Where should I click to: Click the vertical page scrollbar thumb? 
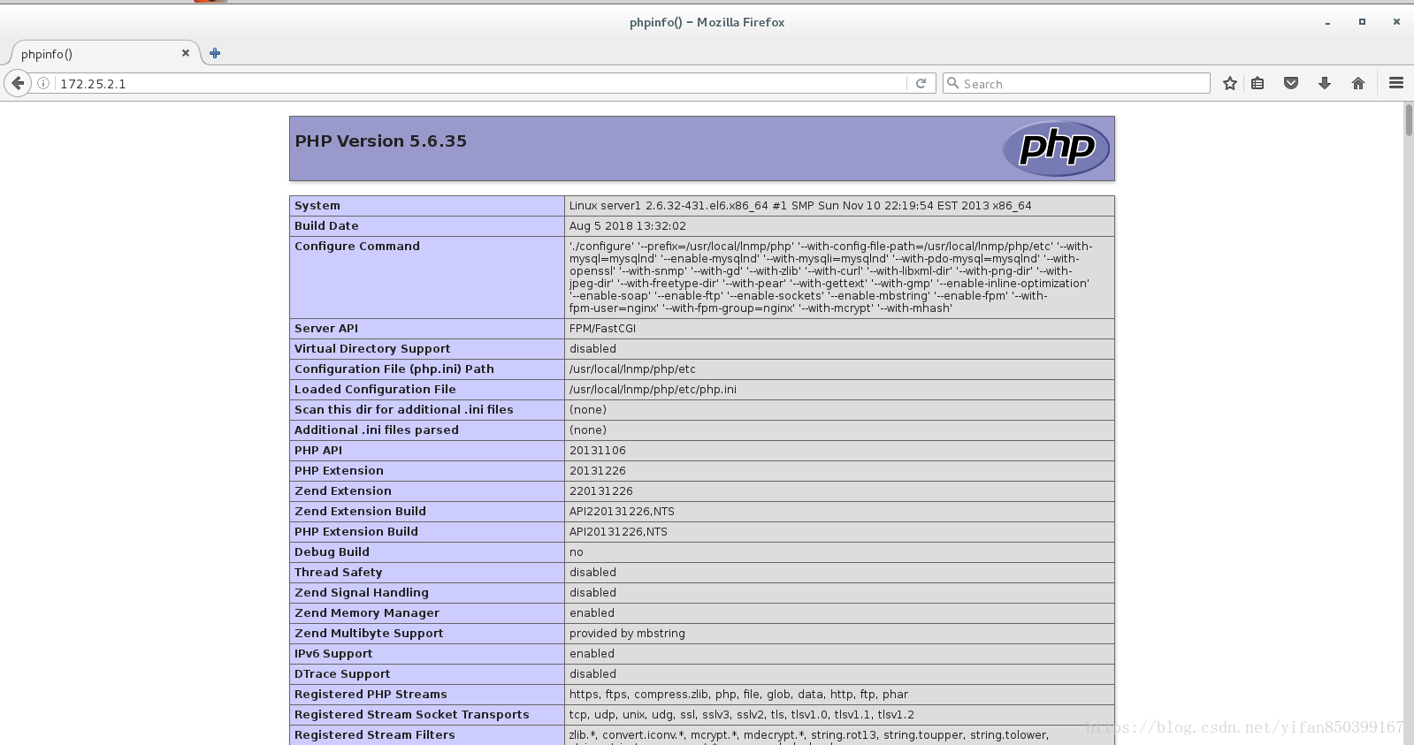coord(1409,119)
